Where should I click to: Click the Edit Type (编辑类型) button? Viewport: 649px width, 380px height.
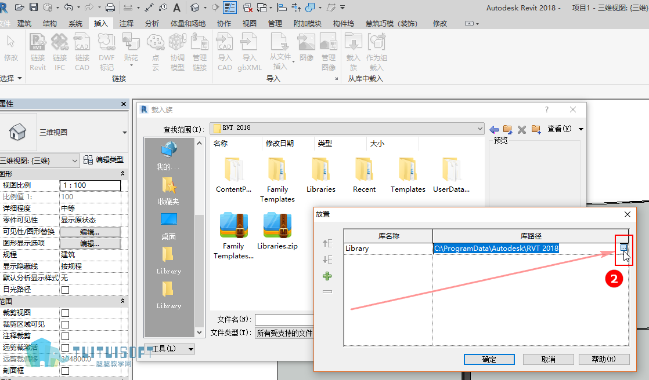pyautogui.click(x=103, y=160)
